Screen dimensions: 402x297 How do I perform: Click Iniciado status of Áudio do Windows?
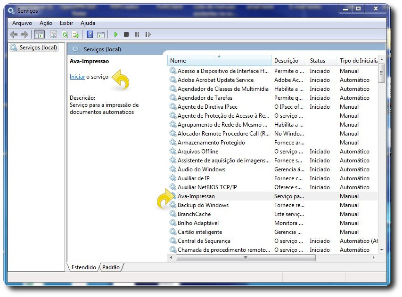coord(320,169)
